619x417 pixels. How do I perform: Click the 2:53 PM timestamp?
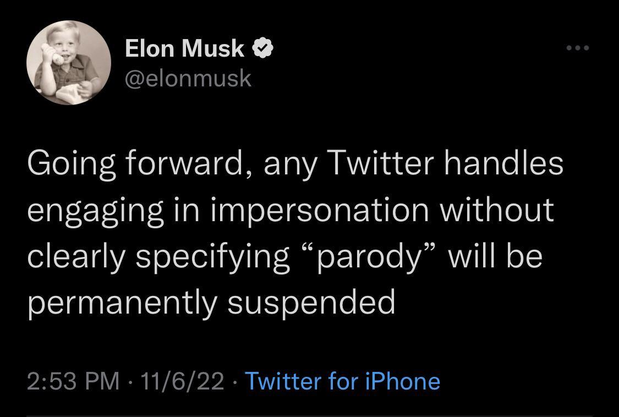click(73, 381)
